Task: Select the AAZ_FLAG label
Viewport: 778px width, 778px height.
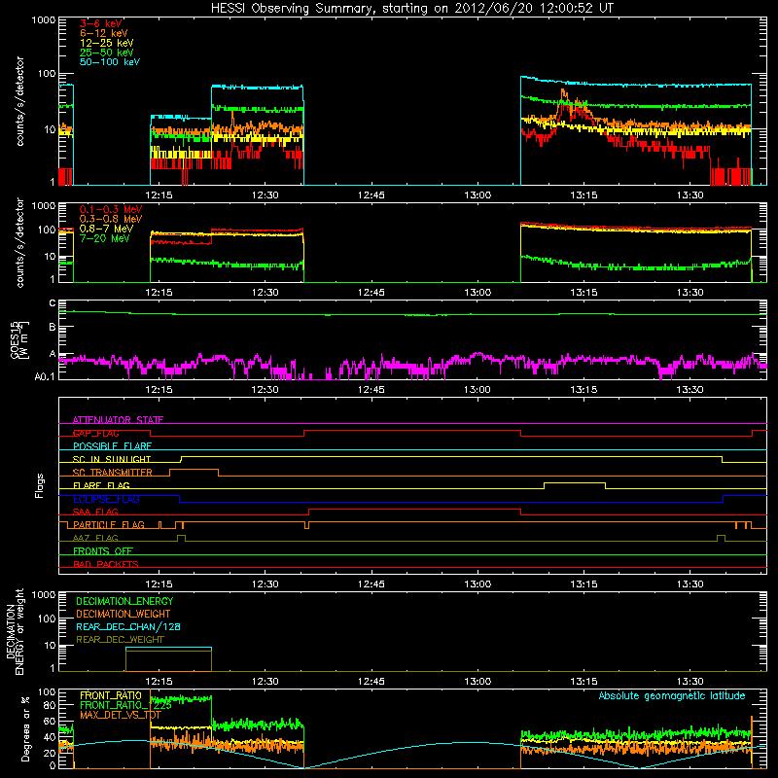Action: tap(95, 538)
